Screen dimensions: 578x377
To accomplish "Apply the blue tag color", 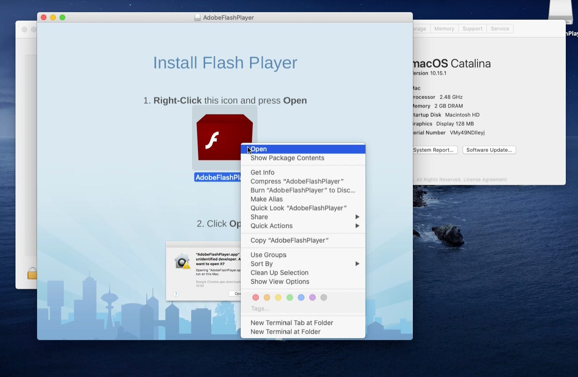I will pyautogui.click(x=301, y=297).
